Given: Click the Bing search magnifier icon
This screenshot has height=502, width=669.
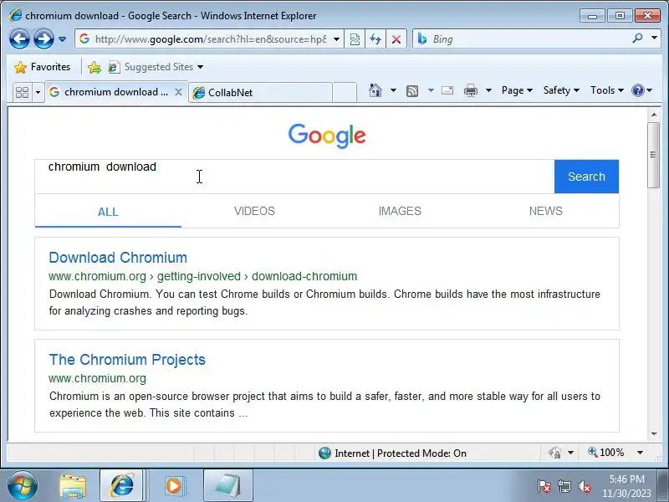Looking at the screenshot, I should point(637,38).
